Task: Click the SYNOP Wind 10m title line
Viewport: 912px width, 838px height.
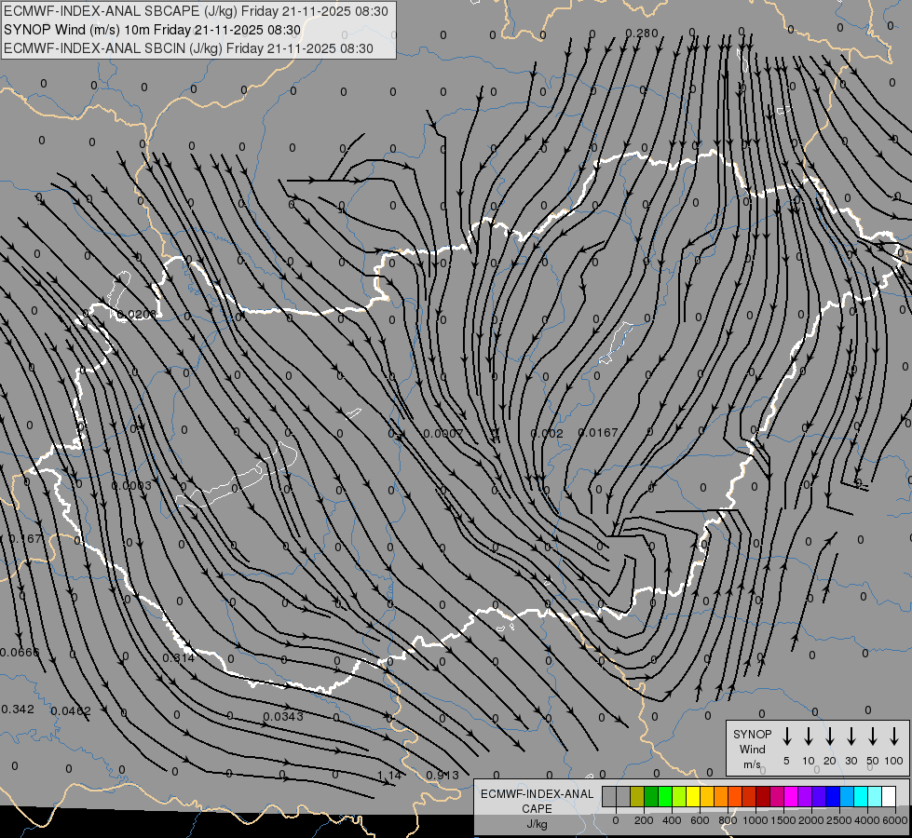Action: tap(152, 30)
